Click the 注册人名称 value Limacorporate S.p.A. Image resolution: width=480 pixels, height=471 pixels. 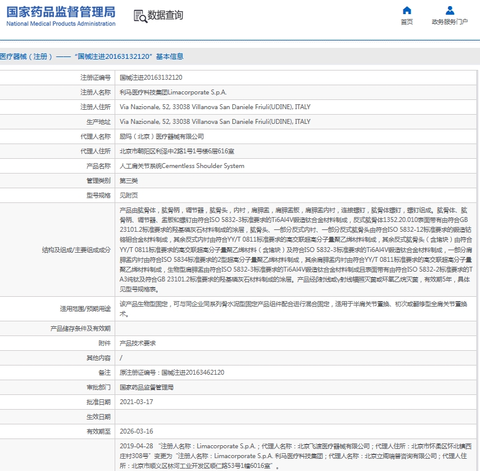[x=173, y=92]
